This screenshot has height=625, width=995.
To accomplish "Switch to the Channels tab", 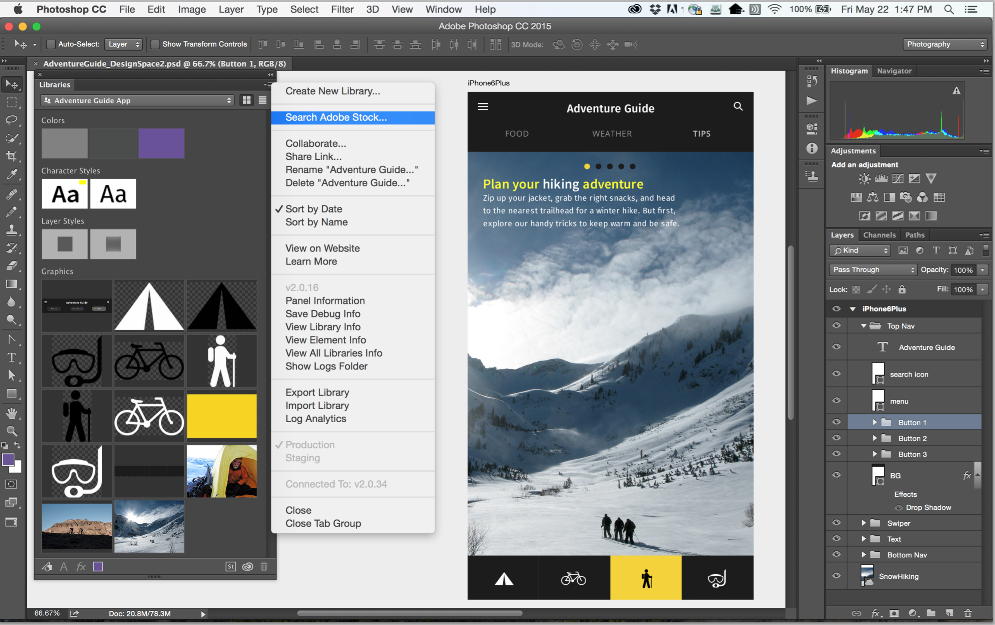I will pos(879,235).
